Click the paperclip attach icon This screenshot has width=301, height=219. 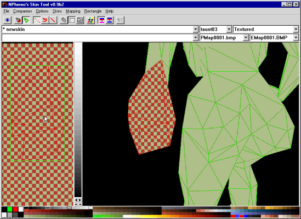pos(64,20)
